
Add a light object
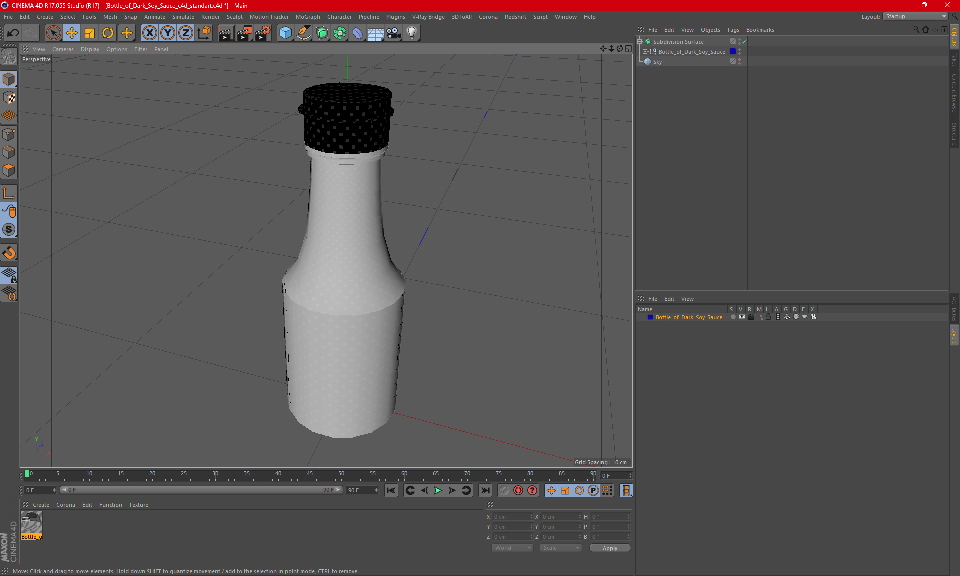pos(412,33)
